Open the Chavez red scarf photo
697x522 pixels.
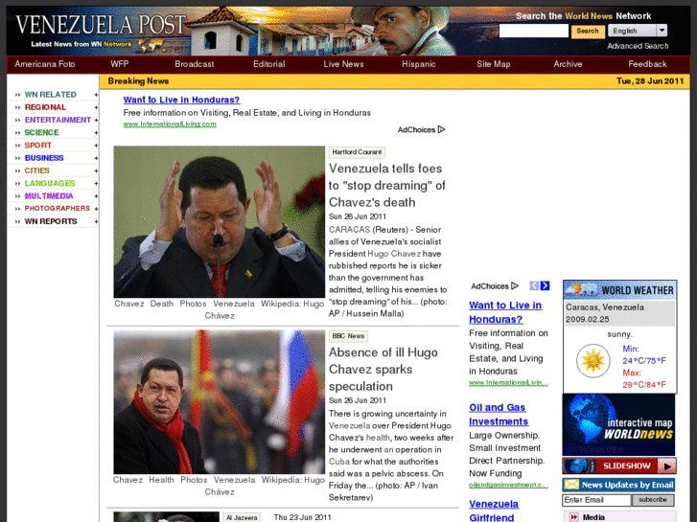[220, 402]
